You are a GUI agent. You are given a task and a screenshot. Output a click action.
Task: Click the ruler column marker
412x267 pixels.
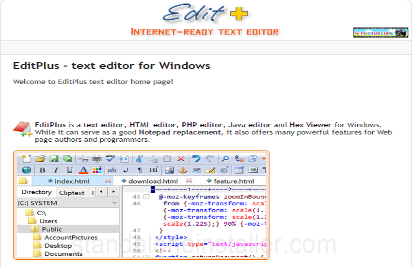[153, 189]
